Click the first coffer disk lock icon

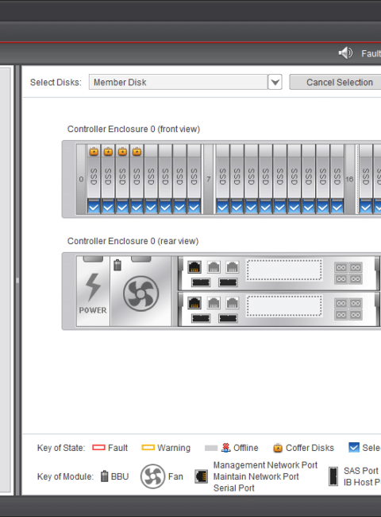pyautogui.click(x=94, y=151)
